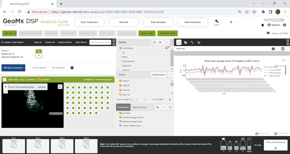Click the save plot floppy disk icon

click(273, 49)
